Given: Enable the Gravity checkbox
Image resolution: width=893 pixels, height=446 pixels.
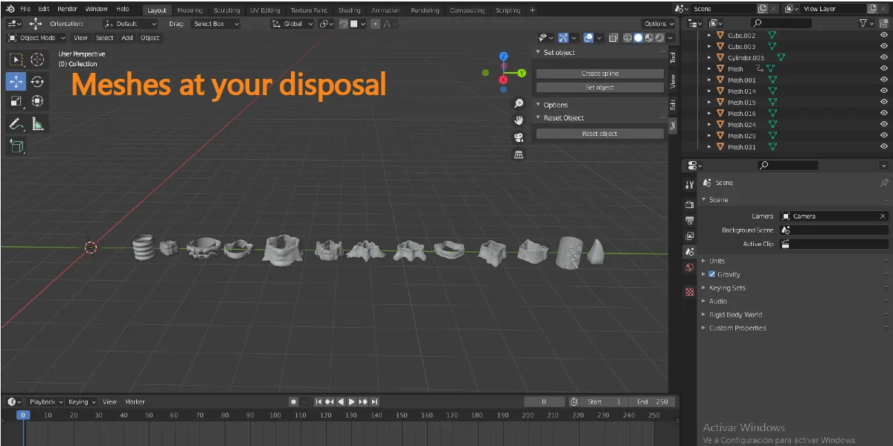Looking at the screenshot, I should tap(711, 274).
